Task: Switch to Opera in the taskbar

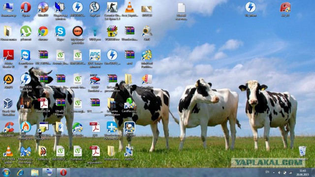Action: [63, 173]
